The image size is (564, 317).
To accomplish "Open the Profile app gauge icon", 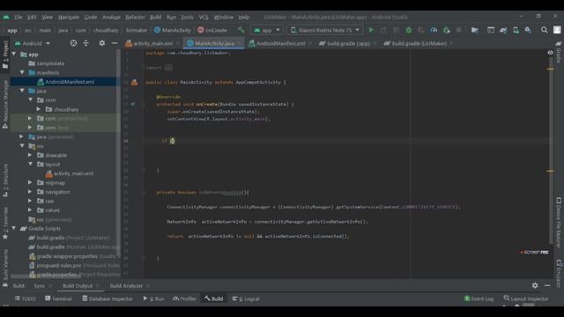I will pyautogui.click(x=434, y=30).
